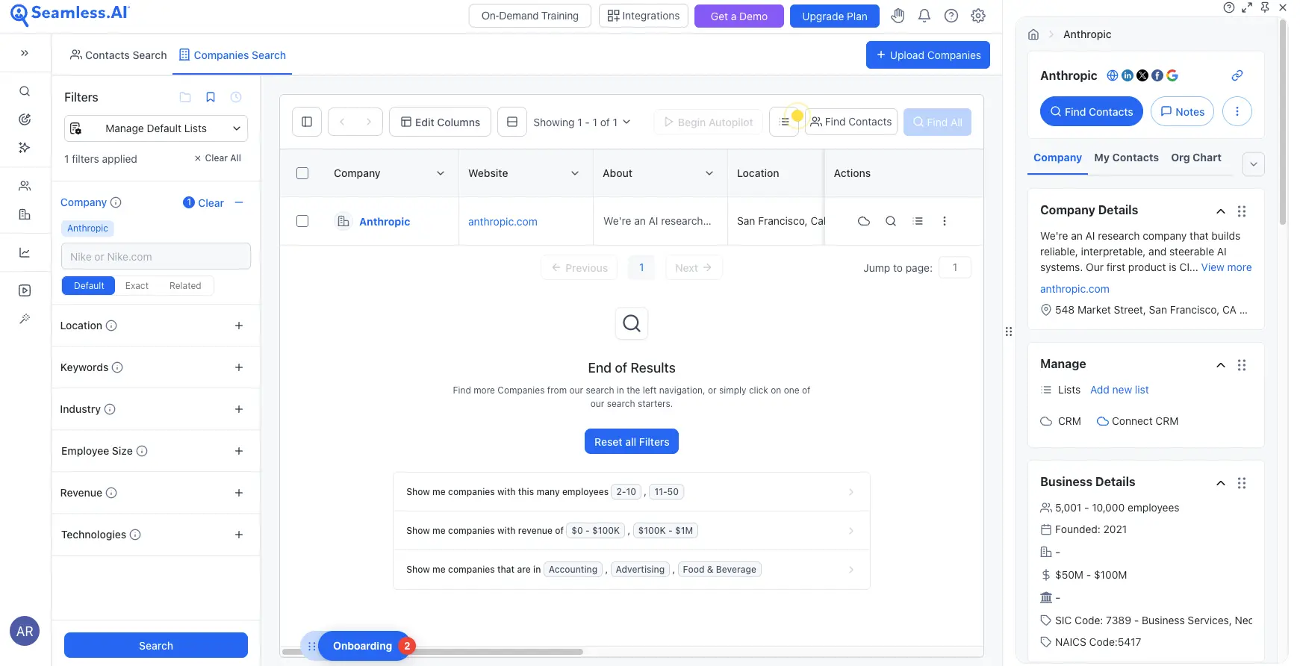Open Manage Default Lists dropdown

tap(156, 128)
